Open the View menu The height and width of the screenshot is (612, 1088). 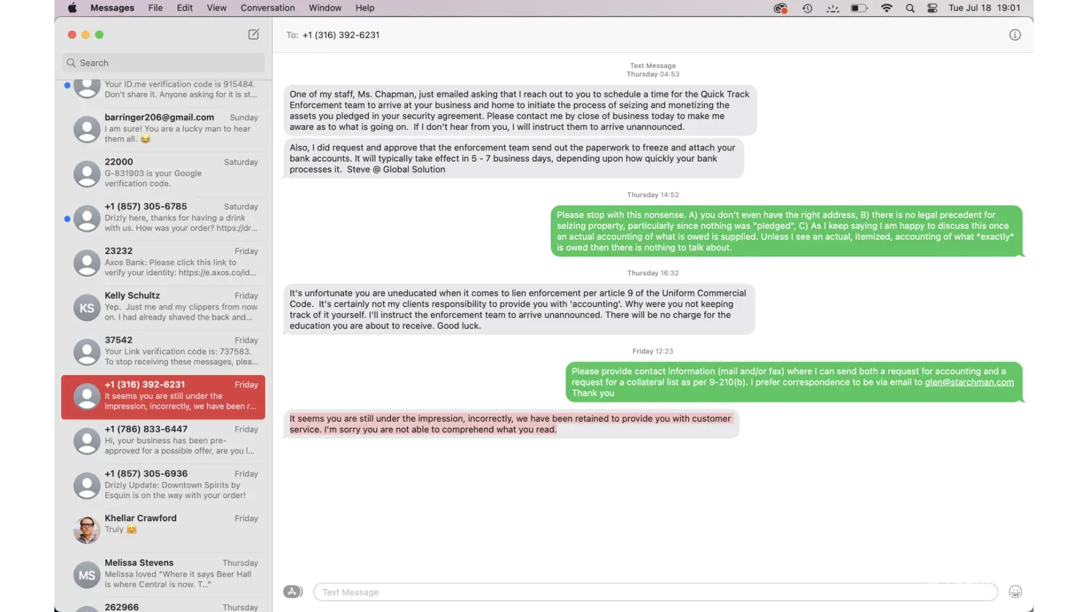(217, 8)
